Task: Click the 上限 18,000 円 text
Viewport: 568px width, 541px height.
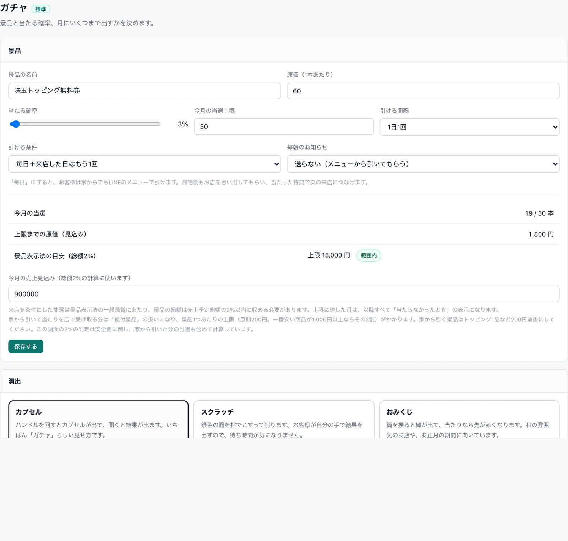Action: (329, 255)
